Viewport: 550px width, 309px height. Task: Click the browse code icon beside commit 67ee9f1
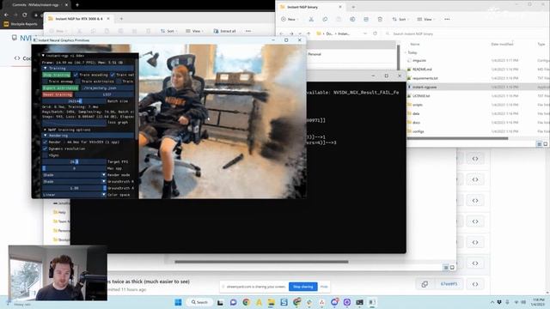475,284
